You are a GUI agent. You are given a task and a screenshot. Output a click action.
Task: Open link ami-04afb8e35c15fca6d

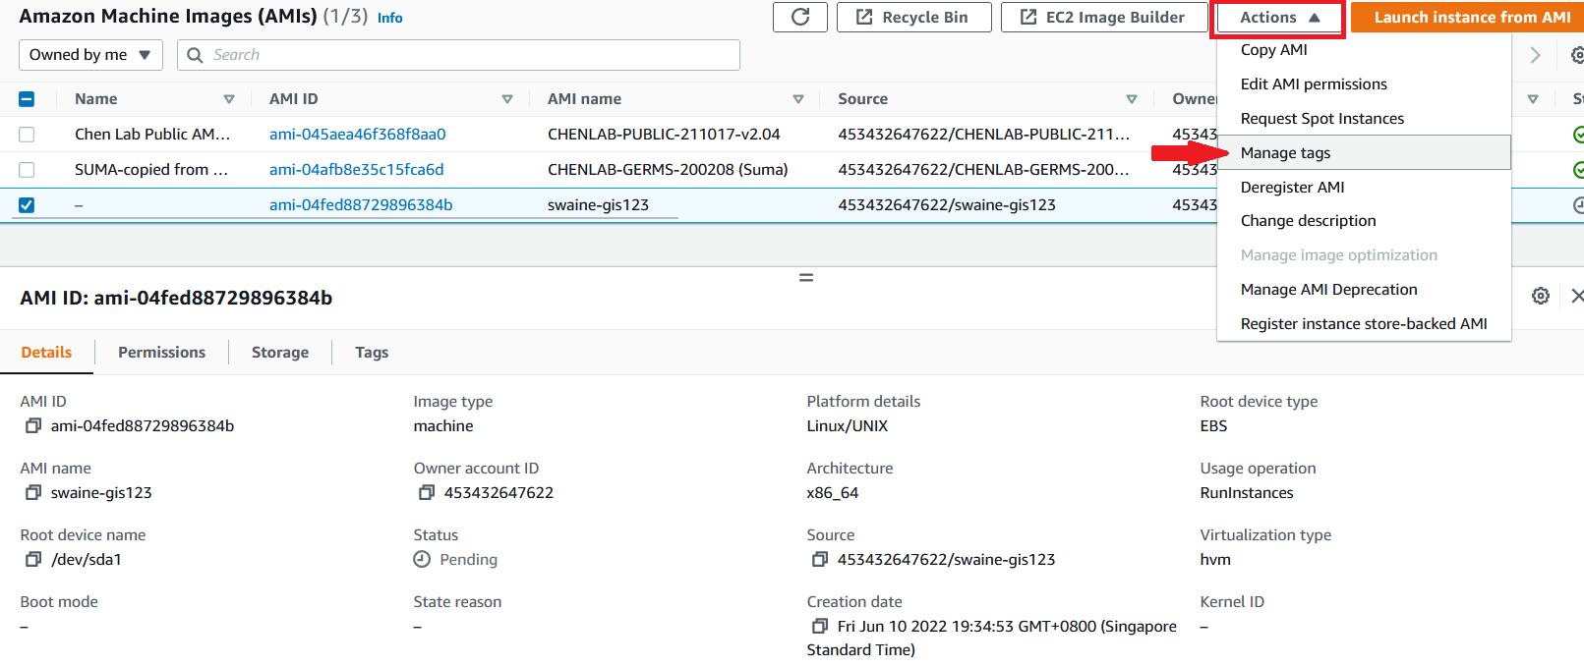(357, 169)
